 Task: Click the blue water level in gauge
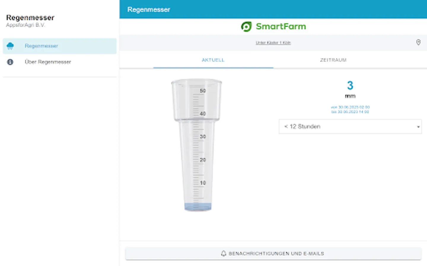pyautogui.click(x=198, y=207)
